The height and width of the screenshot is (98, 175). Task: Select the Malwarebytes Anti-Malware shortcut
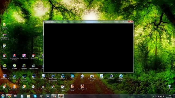[x=53, y=78]
